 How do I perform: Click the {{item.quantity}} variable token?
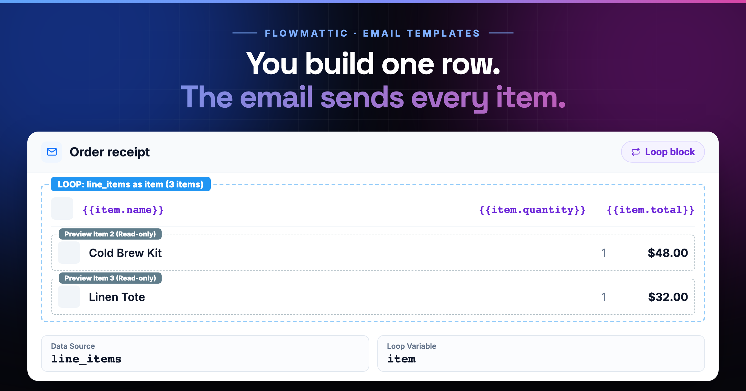click(x=532, y=210)
